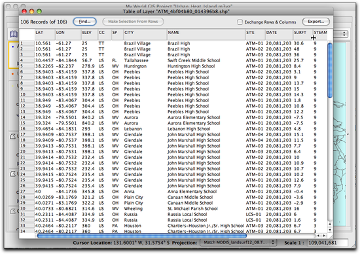Select row 30 Wheeling record header
The height and width of the screenshot is (254, 360).
pyautogui.click(x=27, y=209)
